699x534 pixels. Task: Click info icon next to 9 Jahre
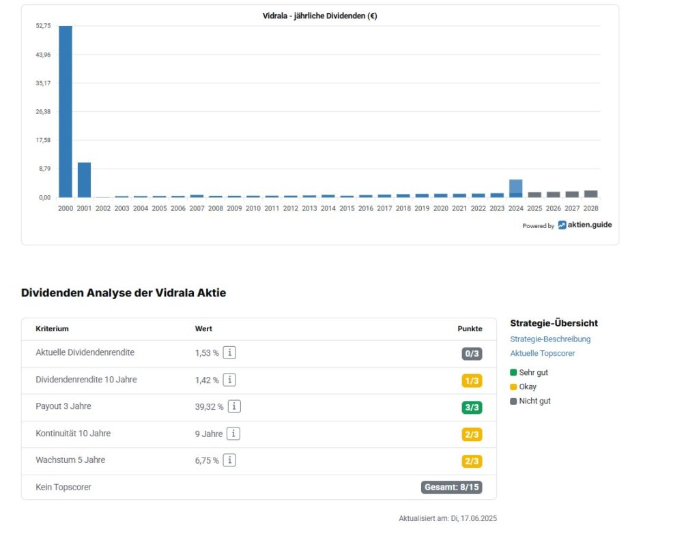pyautogui.click(x=233, y=433)
